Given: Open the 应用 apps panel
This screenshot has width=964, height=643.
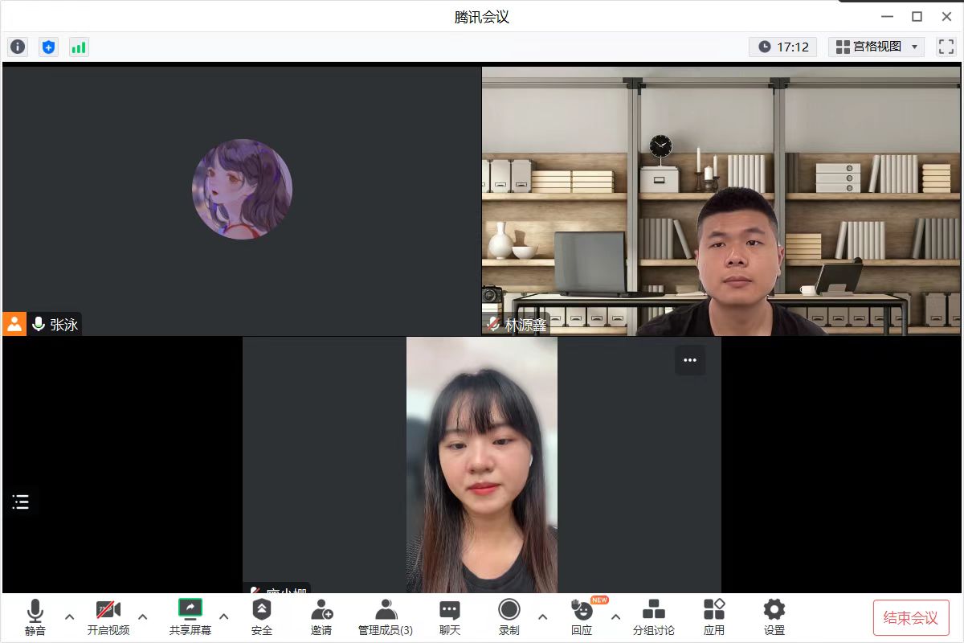Looking at the screenshot, I should (x=714, y=617).
